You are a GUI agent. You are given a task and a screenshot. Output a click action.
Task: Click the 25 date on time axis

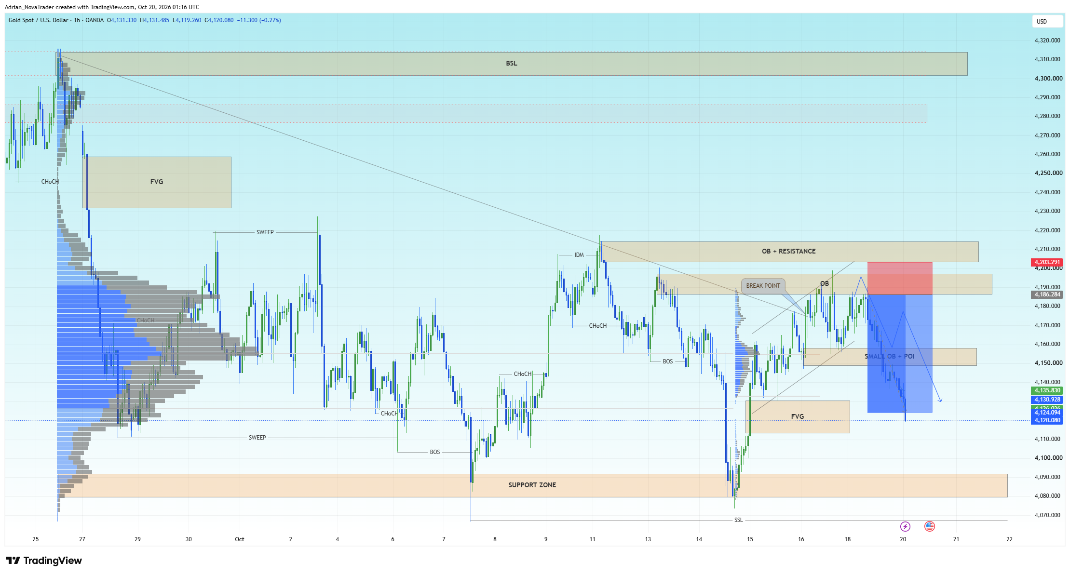coord(36,539)
